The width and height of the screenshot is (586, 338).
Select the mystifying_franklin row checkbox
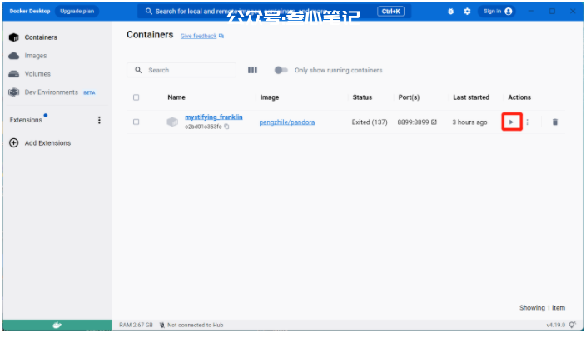point(136,122)
